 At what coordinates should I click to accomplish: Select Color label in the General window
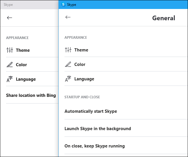[80, 64]
